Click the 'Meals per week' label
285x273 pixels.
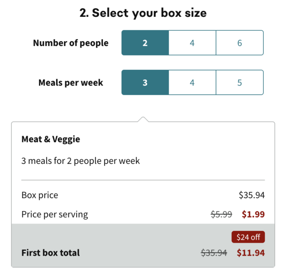coord(70,82)
